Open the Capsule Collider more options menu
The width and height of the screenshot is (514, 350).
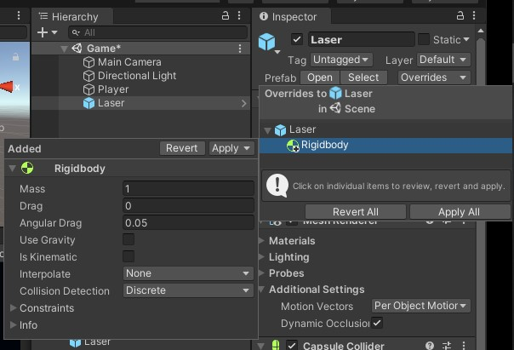point(464,346)
